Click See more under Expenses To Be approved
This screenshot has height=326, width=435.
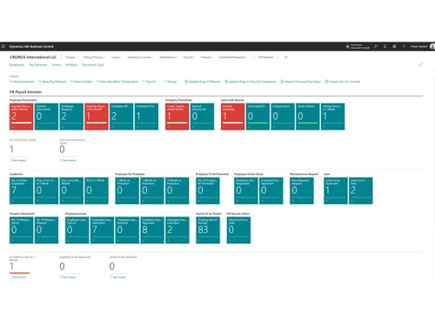pos(68,277)
